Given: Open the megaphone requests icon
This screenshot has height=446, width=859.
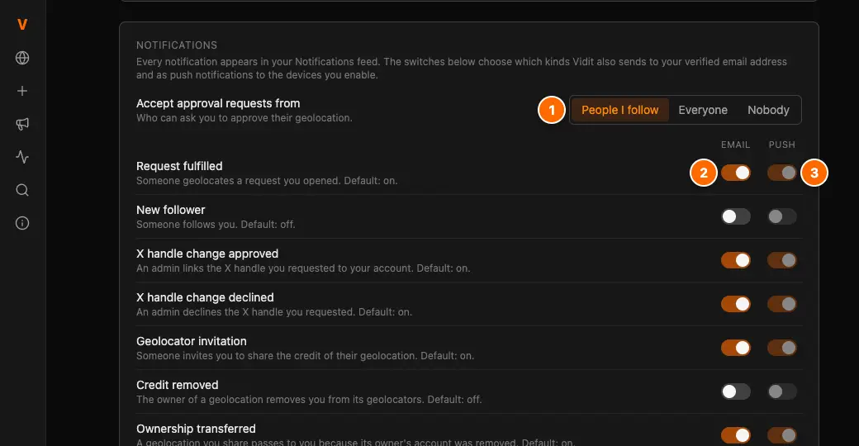Looking at the screenshot, I should tap(22, 124).
